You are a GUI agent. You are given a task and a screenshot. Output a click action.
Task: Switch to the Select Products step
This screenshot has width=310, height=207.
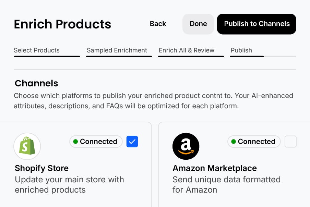coord(37,50)
